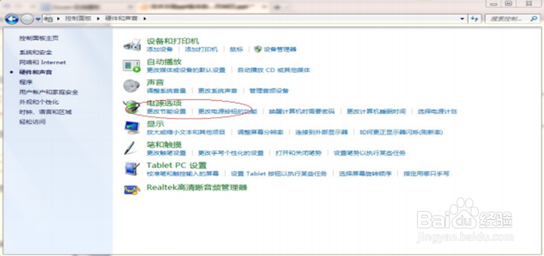Image resolution: width=544 pixels, height=256 pixels.
Task: Click the AutoPlay (自动播放) icon
Action: point(131,65)
